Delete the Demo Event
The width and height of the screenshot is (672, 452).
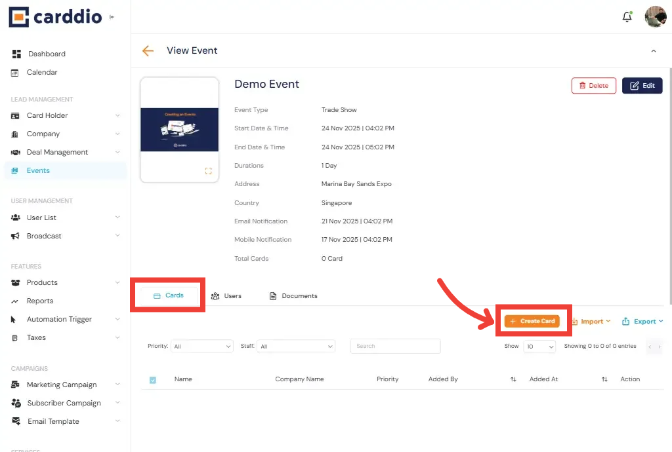point(593,85)
